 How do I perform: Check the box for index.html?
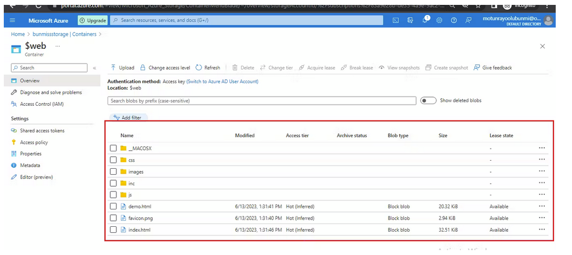(x=113, y=230)
